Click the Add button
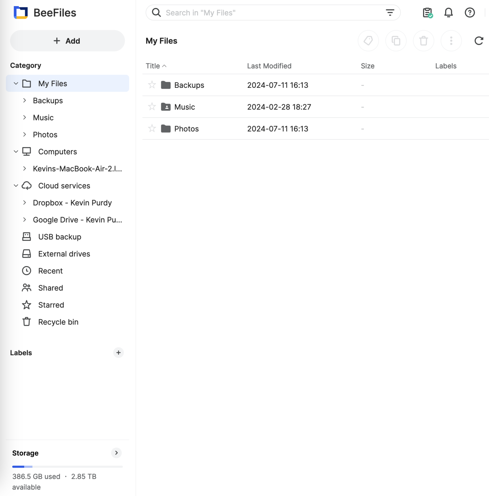 click(67, 41)
